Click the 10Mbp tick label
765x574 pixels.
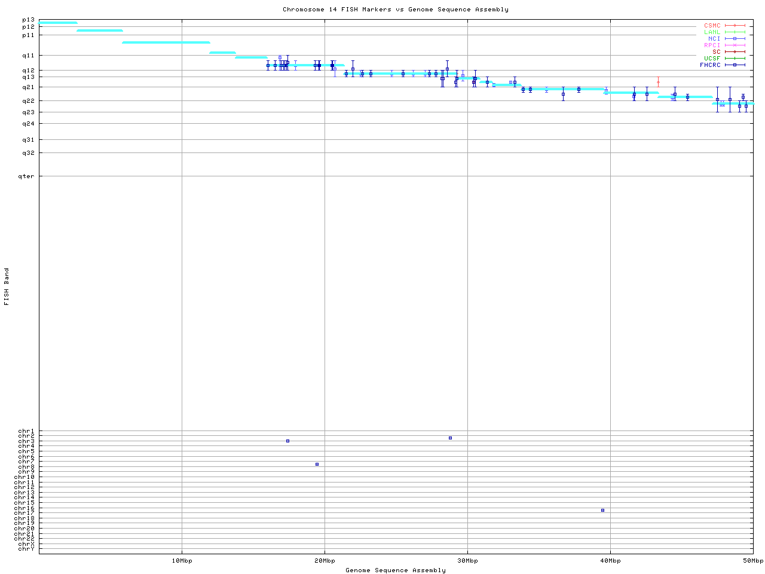182,561
